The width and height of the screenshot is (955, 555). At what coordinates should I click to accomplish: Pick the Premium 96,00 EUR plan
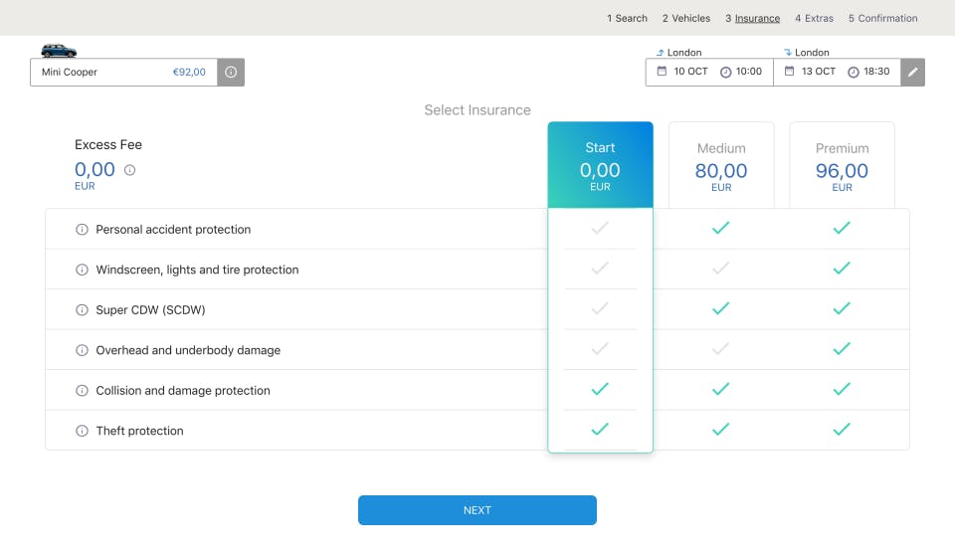pos(842,165)
